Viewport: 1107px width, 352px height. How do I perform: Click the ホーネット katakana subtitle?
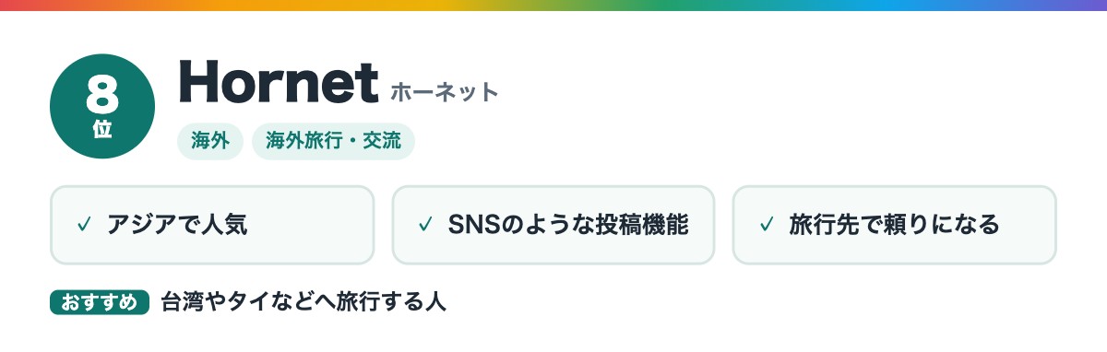click(x=445, y=92)
